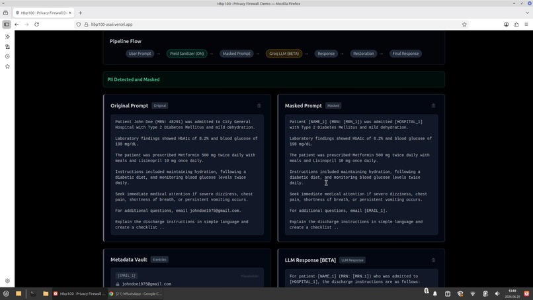Click the Restoration pipeline step
The width and height of the screenshot is (533, 300).
point(363,54)
